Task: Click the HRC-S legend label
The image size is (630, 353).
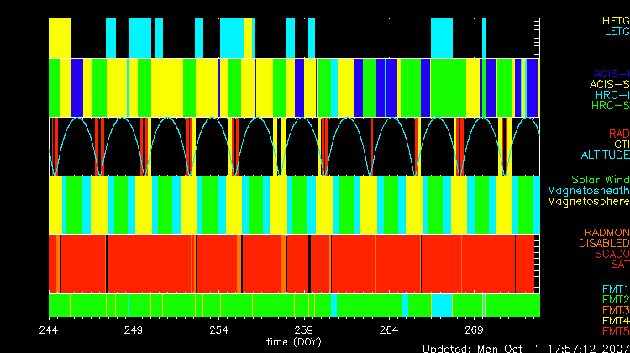Action: tap(610, 107)
